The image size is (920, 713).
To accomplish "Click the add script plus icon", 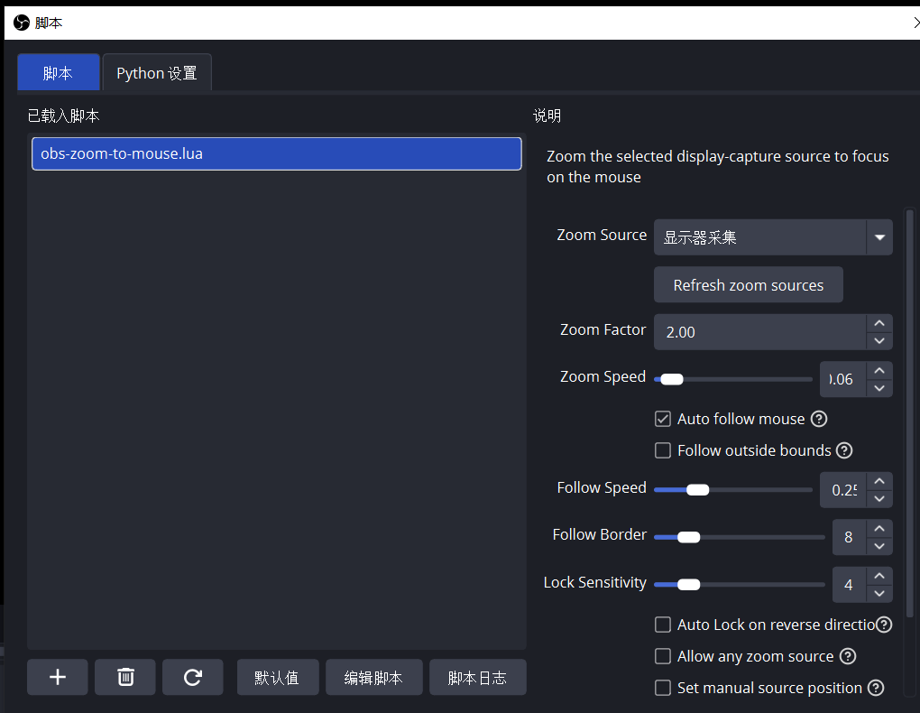I will 57,677.
